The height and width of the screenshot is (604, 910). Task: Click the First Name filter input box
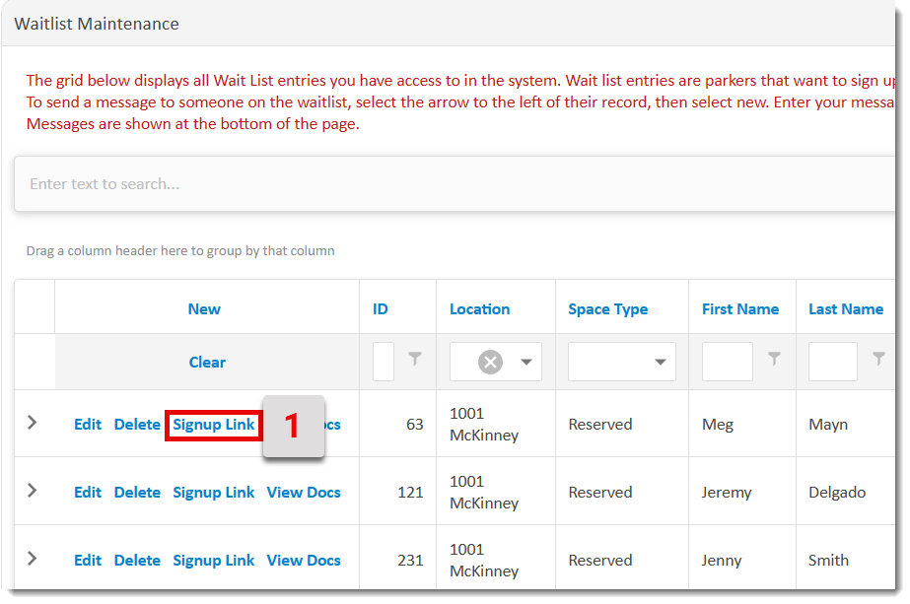(727, 362)
